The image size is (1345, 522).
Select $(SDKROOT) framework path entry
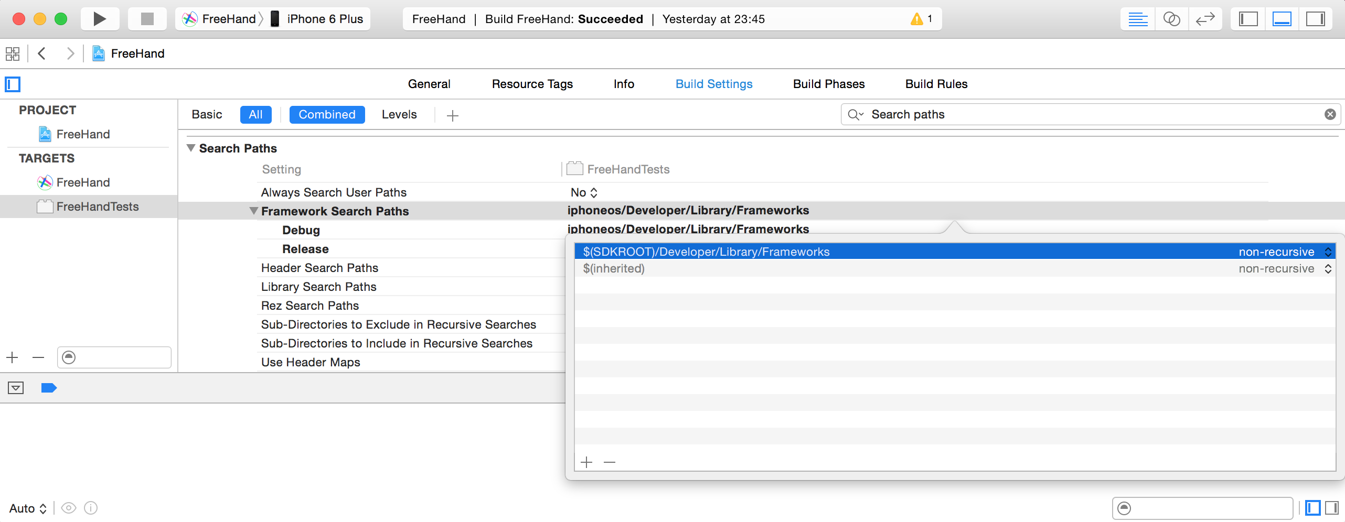tap(706, 252)
